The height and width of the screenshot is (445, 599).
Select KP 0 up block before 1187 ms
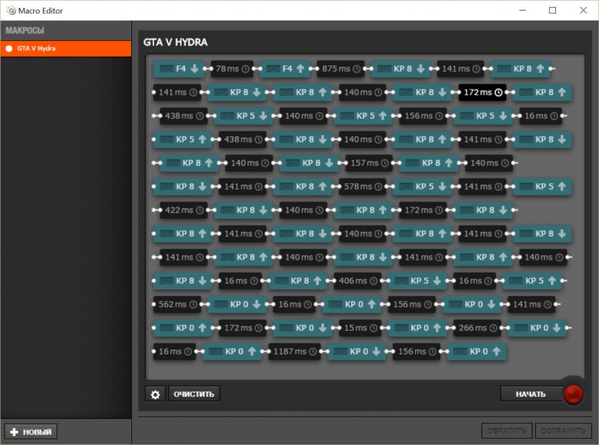coord(233,351)
